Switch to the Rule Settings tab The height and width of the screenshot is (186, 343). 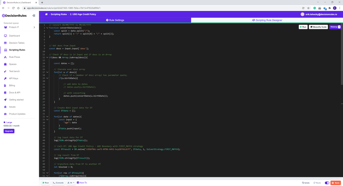(x=115, y=20)
